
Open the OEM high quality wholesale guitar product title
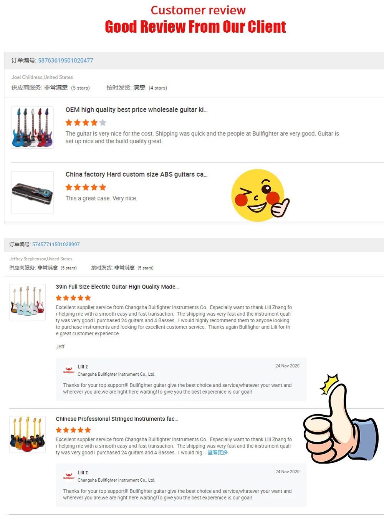coord(136,109)
